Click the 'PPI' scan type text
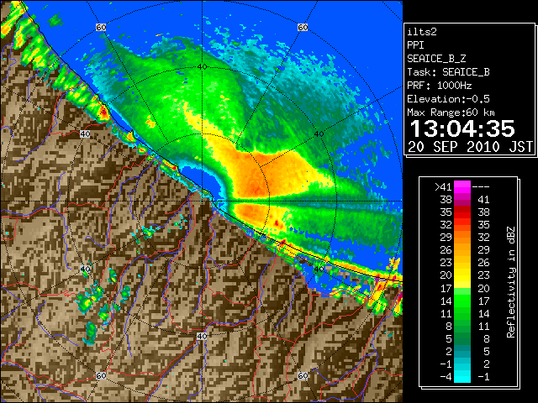 [x=415, y=45]
